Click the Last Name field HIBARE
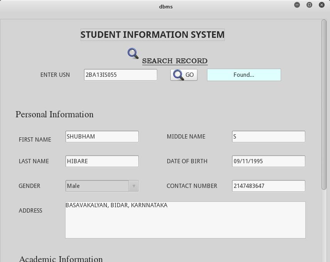This screenshot has width=330, height=262. point(102,161)
